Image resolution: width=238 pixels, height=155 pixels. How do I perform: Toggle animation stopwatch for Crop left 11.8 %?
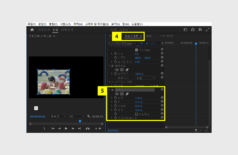(x=116, y=98)
